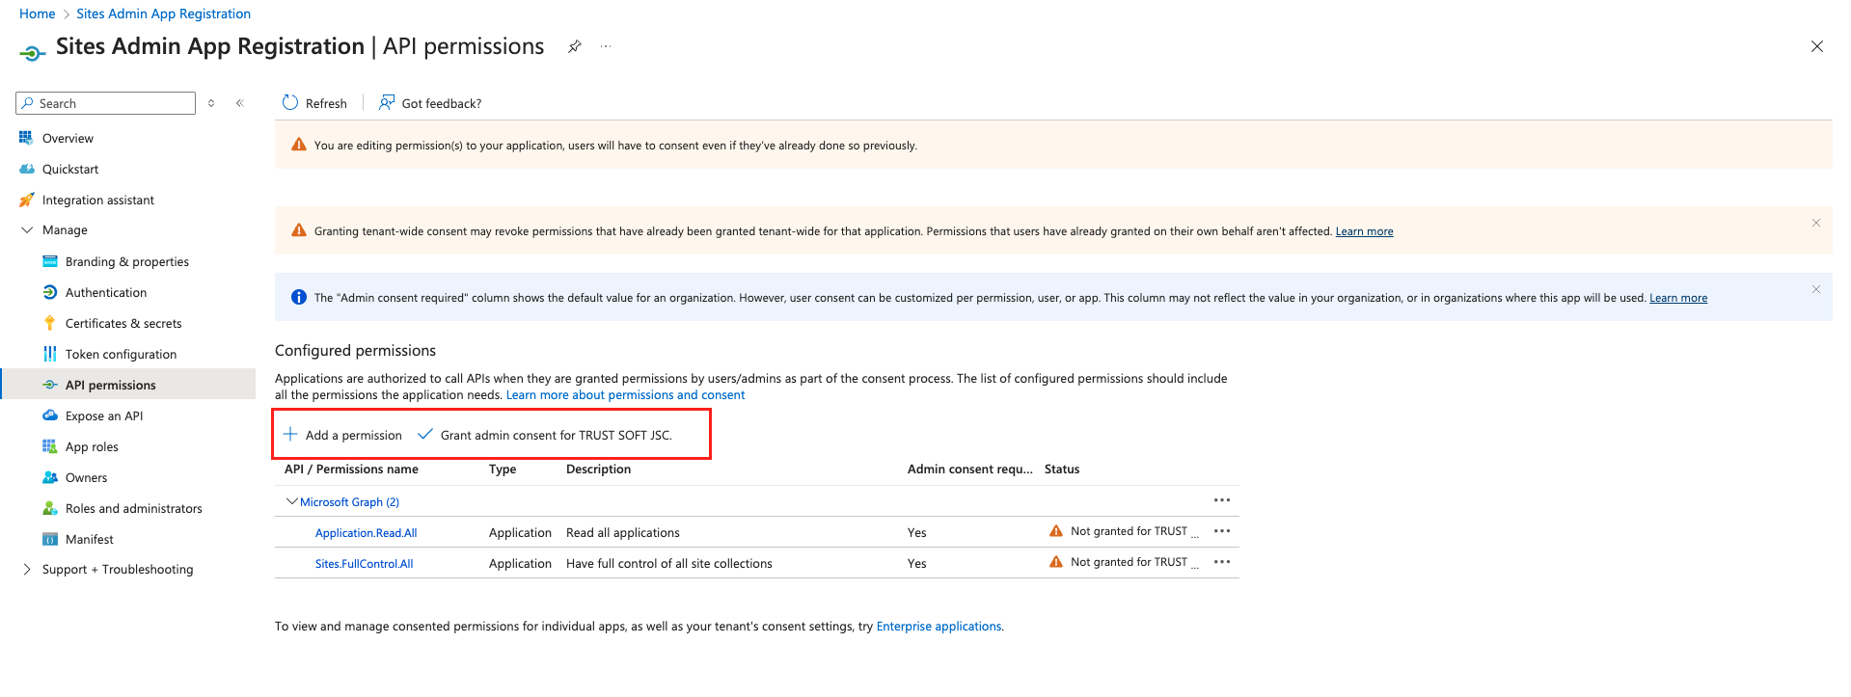Open Learn more about permissions and consent
The height and width of the screenshot is (697, 1851).
click(625, 395)
